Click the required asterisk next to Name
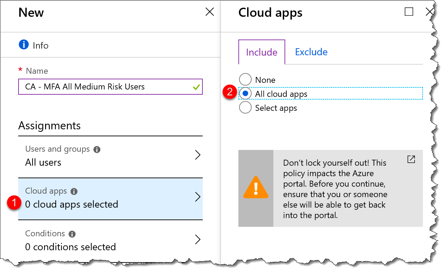 click(20, 71)
